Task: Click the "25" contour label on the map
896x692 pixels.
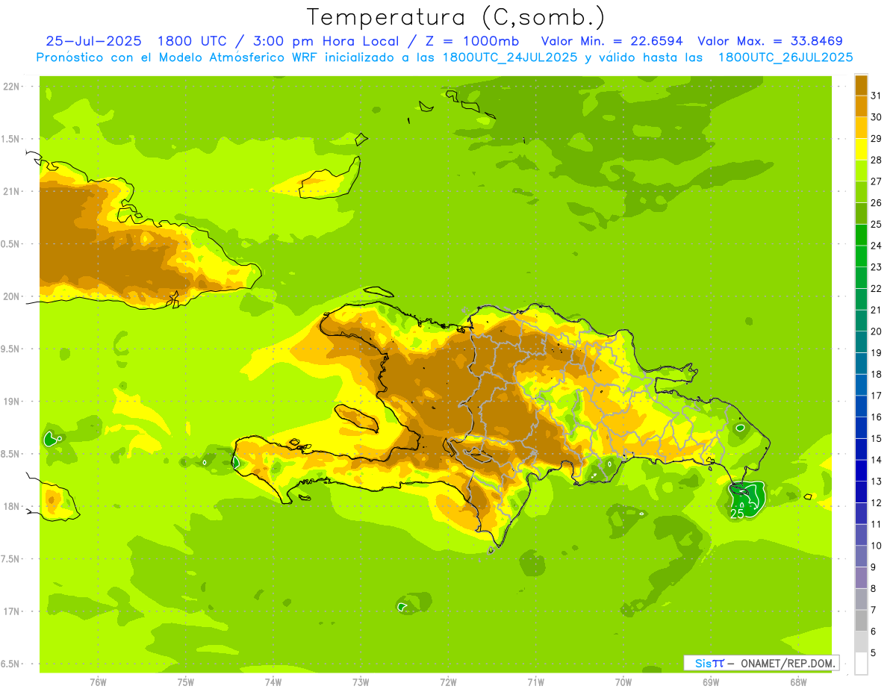Action: coord(737,514)
